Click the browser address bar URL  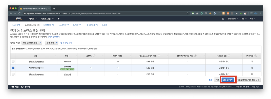pos(74,13)
